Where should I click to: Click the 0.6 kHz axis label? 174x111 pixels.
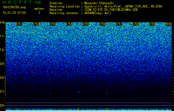pyautogui.click(x=2, y=105)
